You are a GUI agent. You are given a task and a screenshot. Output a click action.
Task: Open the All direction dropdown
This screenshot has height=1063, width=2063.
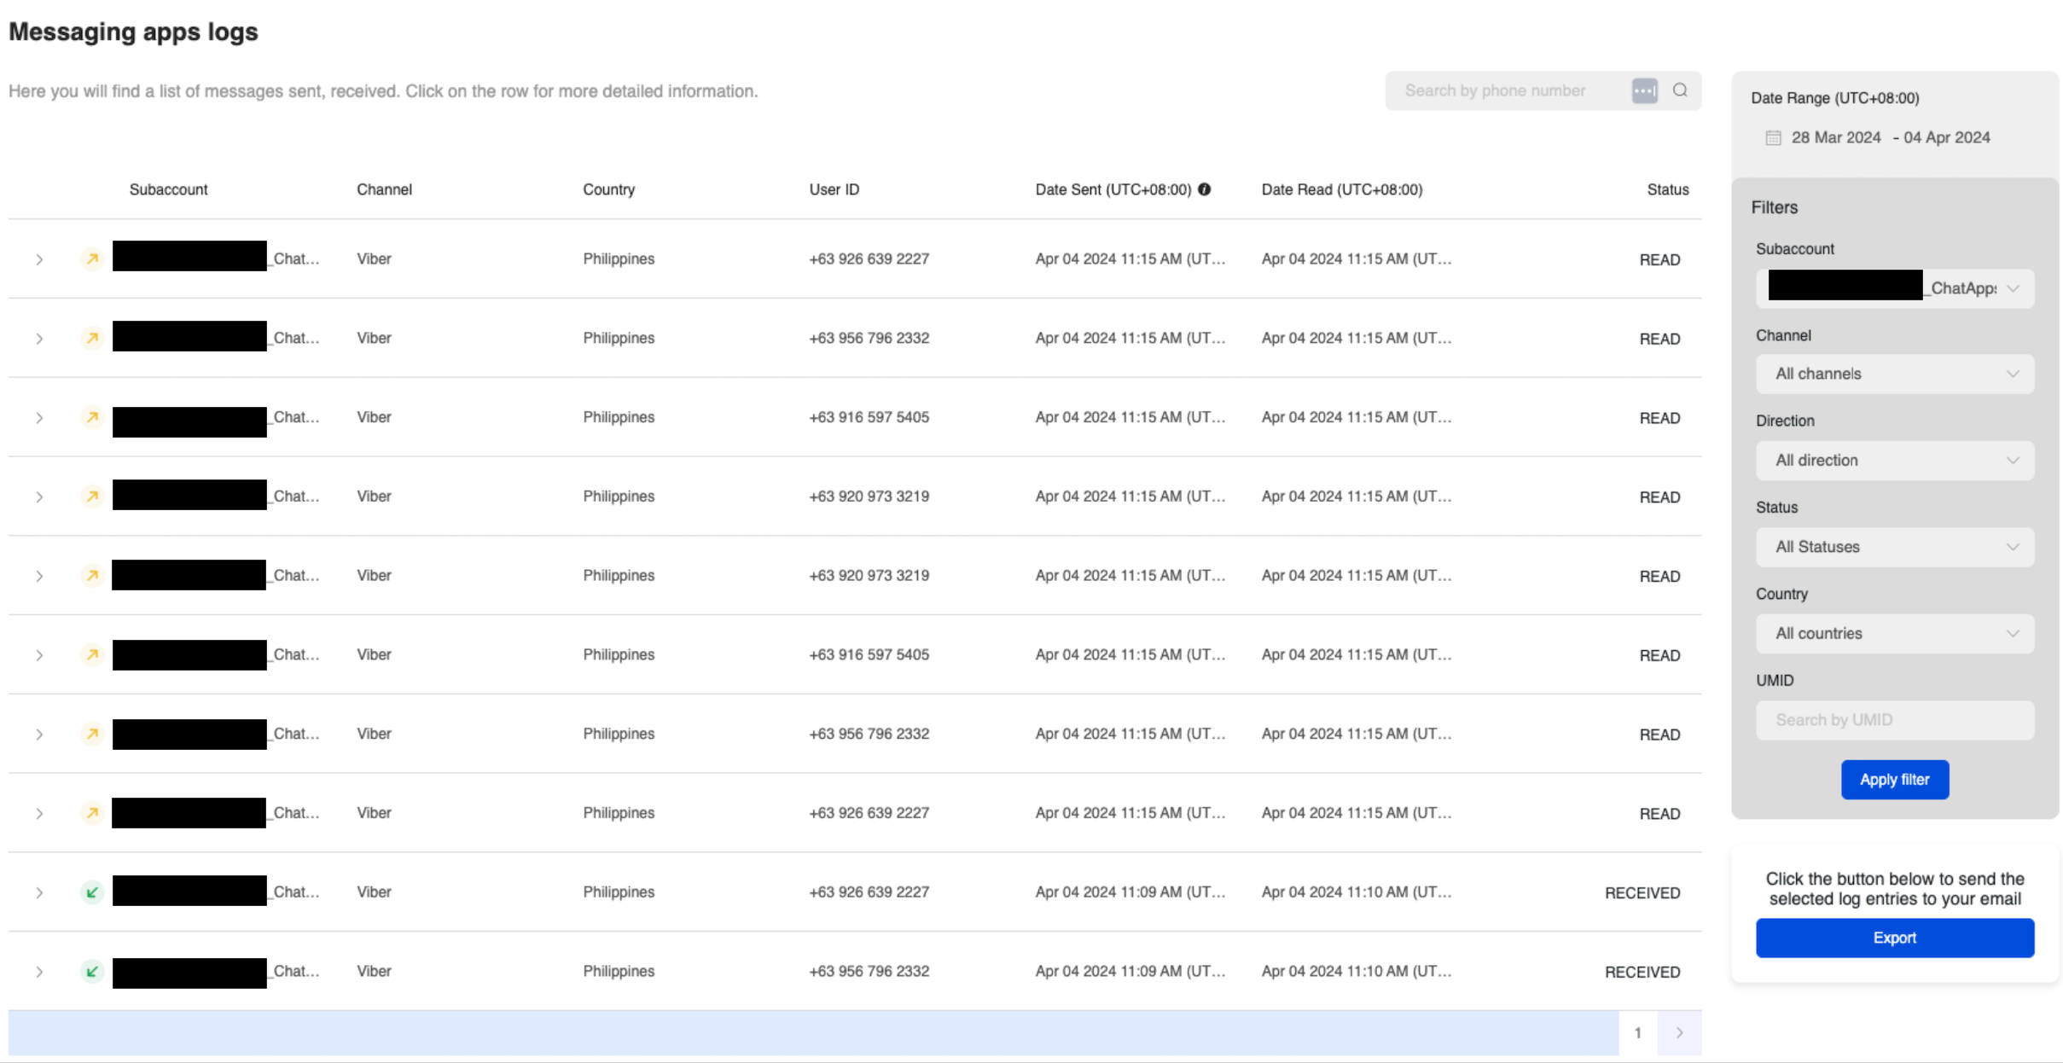[x=1894, y=461]
